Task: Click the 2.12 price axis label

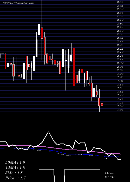Action: [120, 60]
